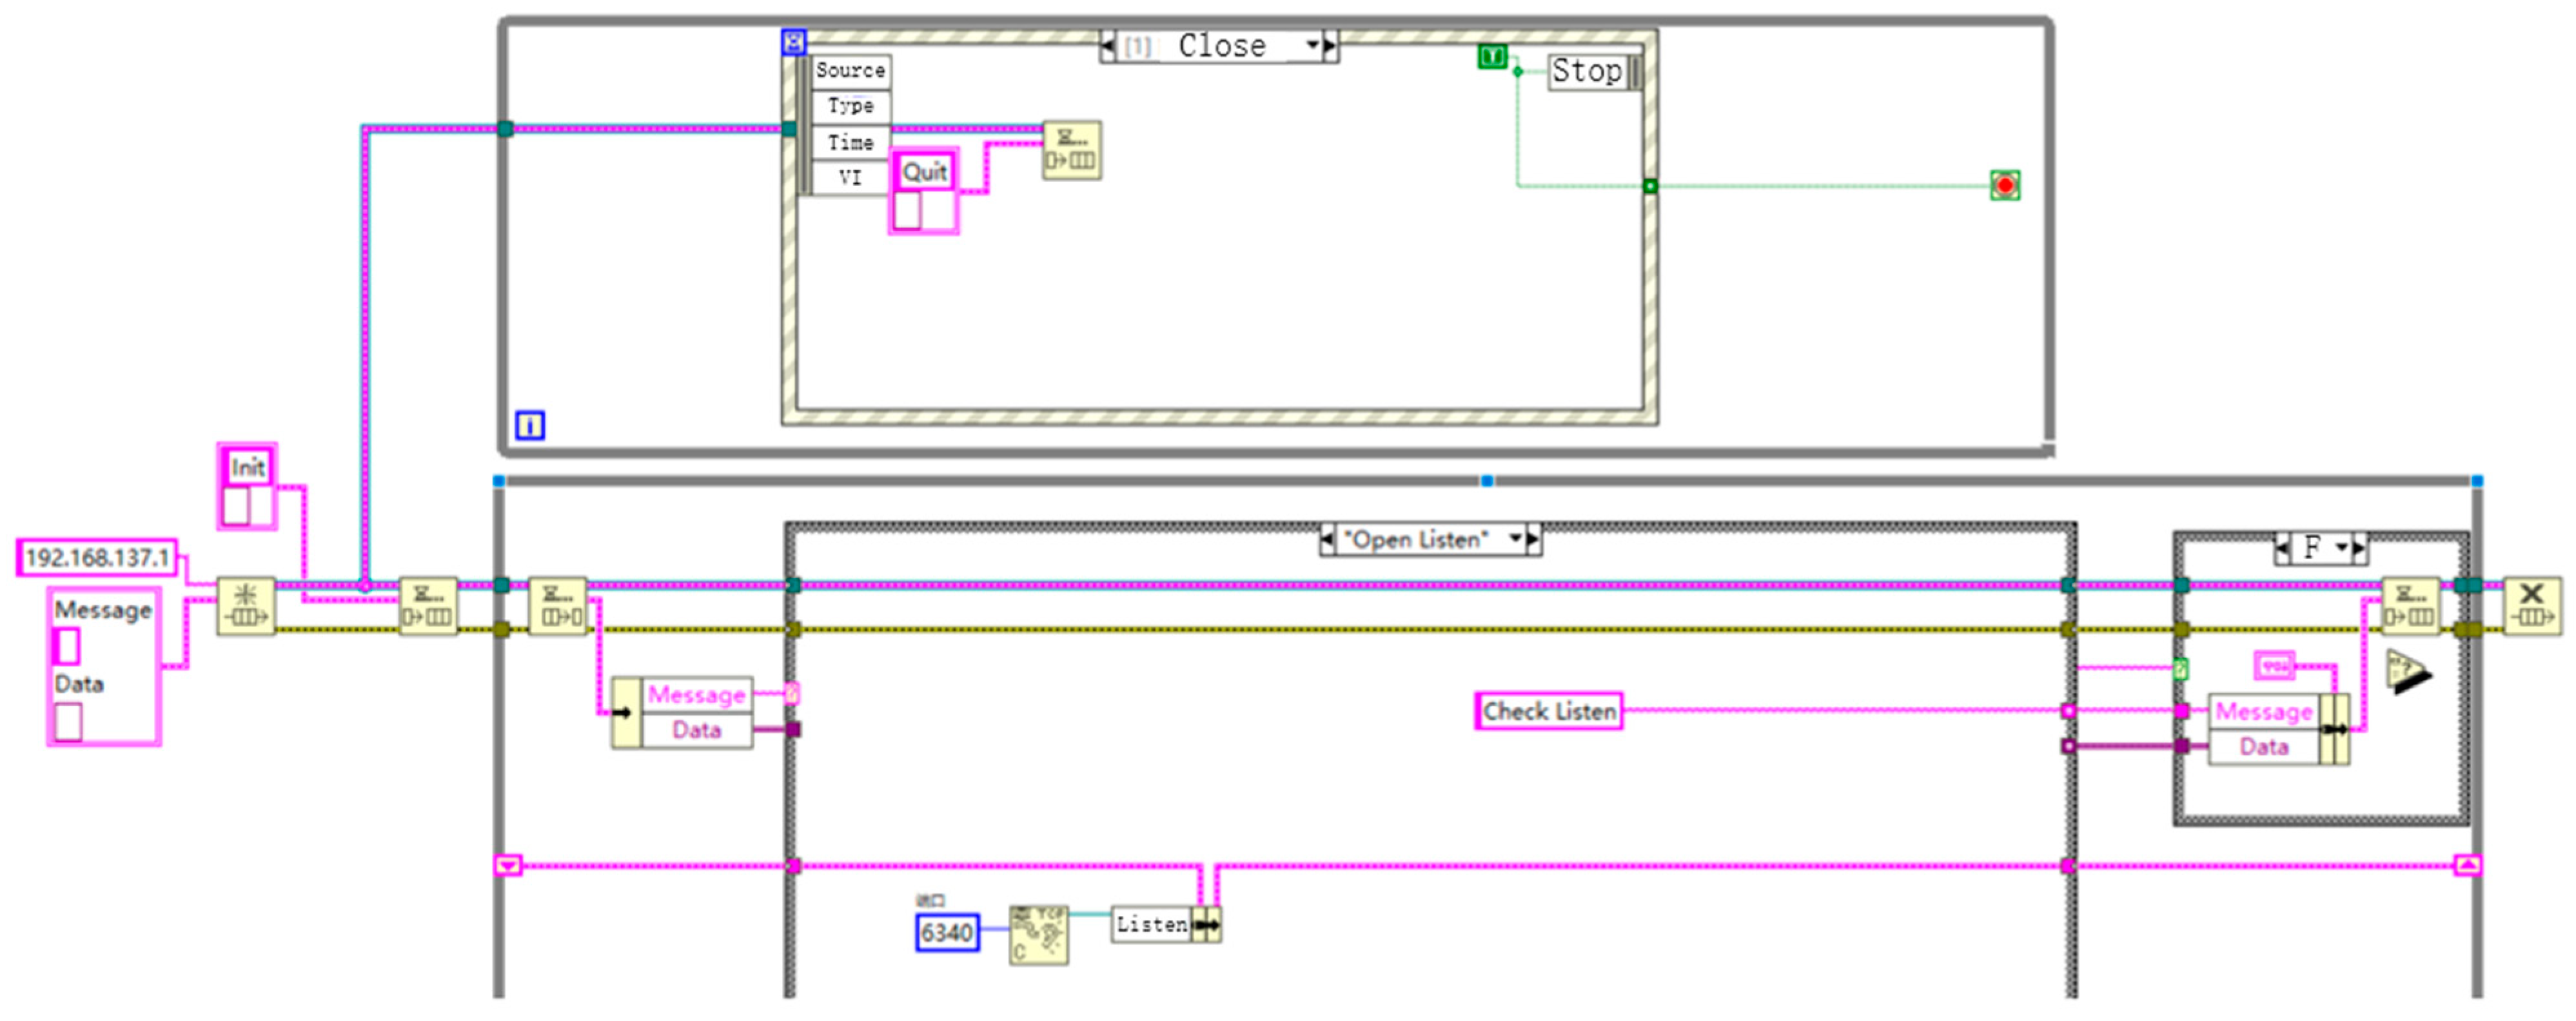
Task: Click the Dequeue Element node before Message unbundle
Action: 557,605
